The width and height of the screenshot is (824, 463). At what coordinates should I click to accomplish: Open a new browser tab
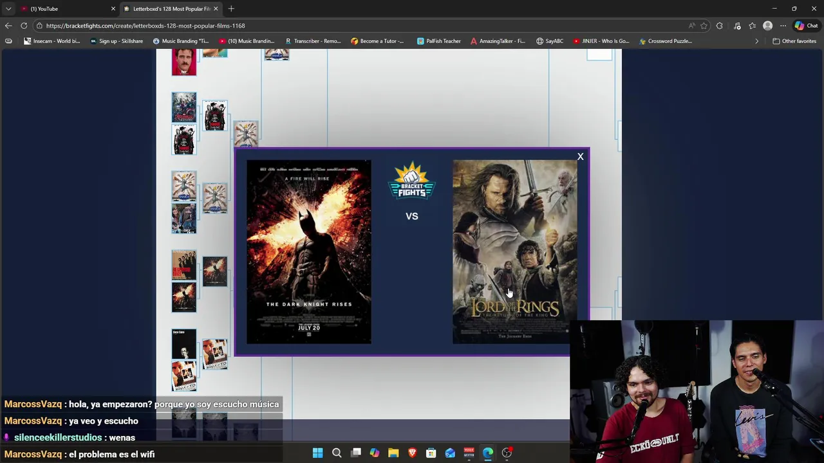[231, 8]
